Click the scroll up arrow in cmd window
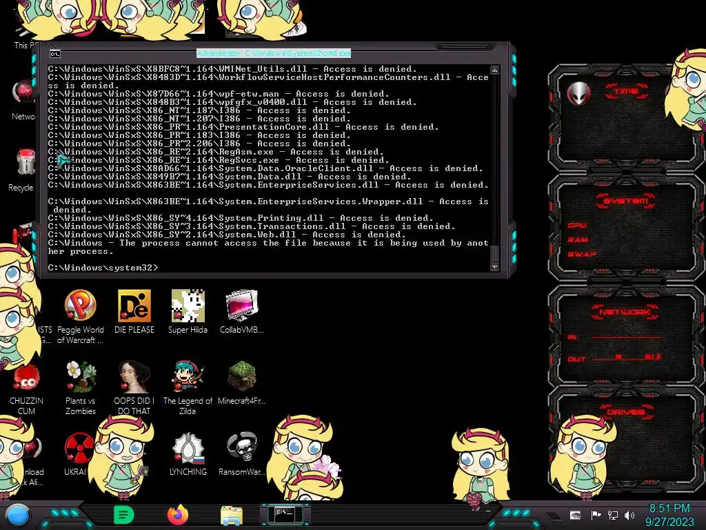The height and width of the screenshot is (530, 706). click(x=494, y=70)
